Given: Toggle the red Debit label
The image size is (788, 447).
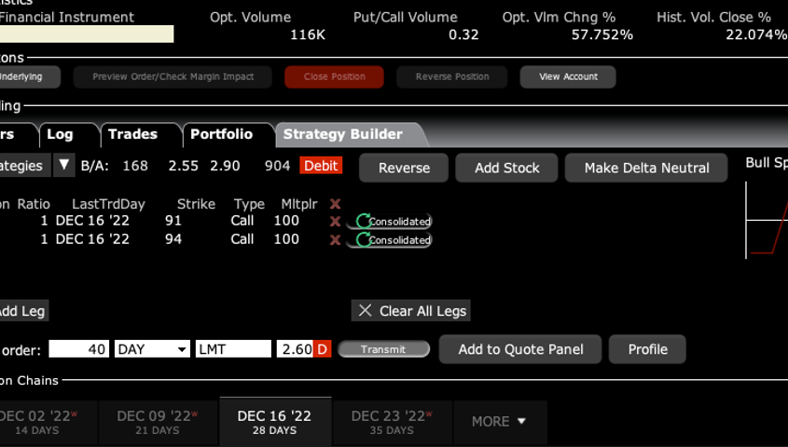Looking at the screenshot, I should click(321, 166).
